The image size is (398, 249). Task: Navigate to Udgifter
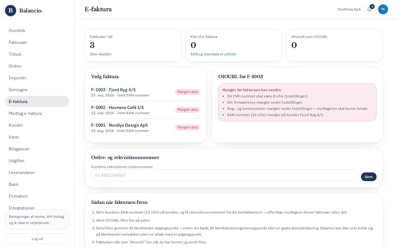[x=37, y=161]
